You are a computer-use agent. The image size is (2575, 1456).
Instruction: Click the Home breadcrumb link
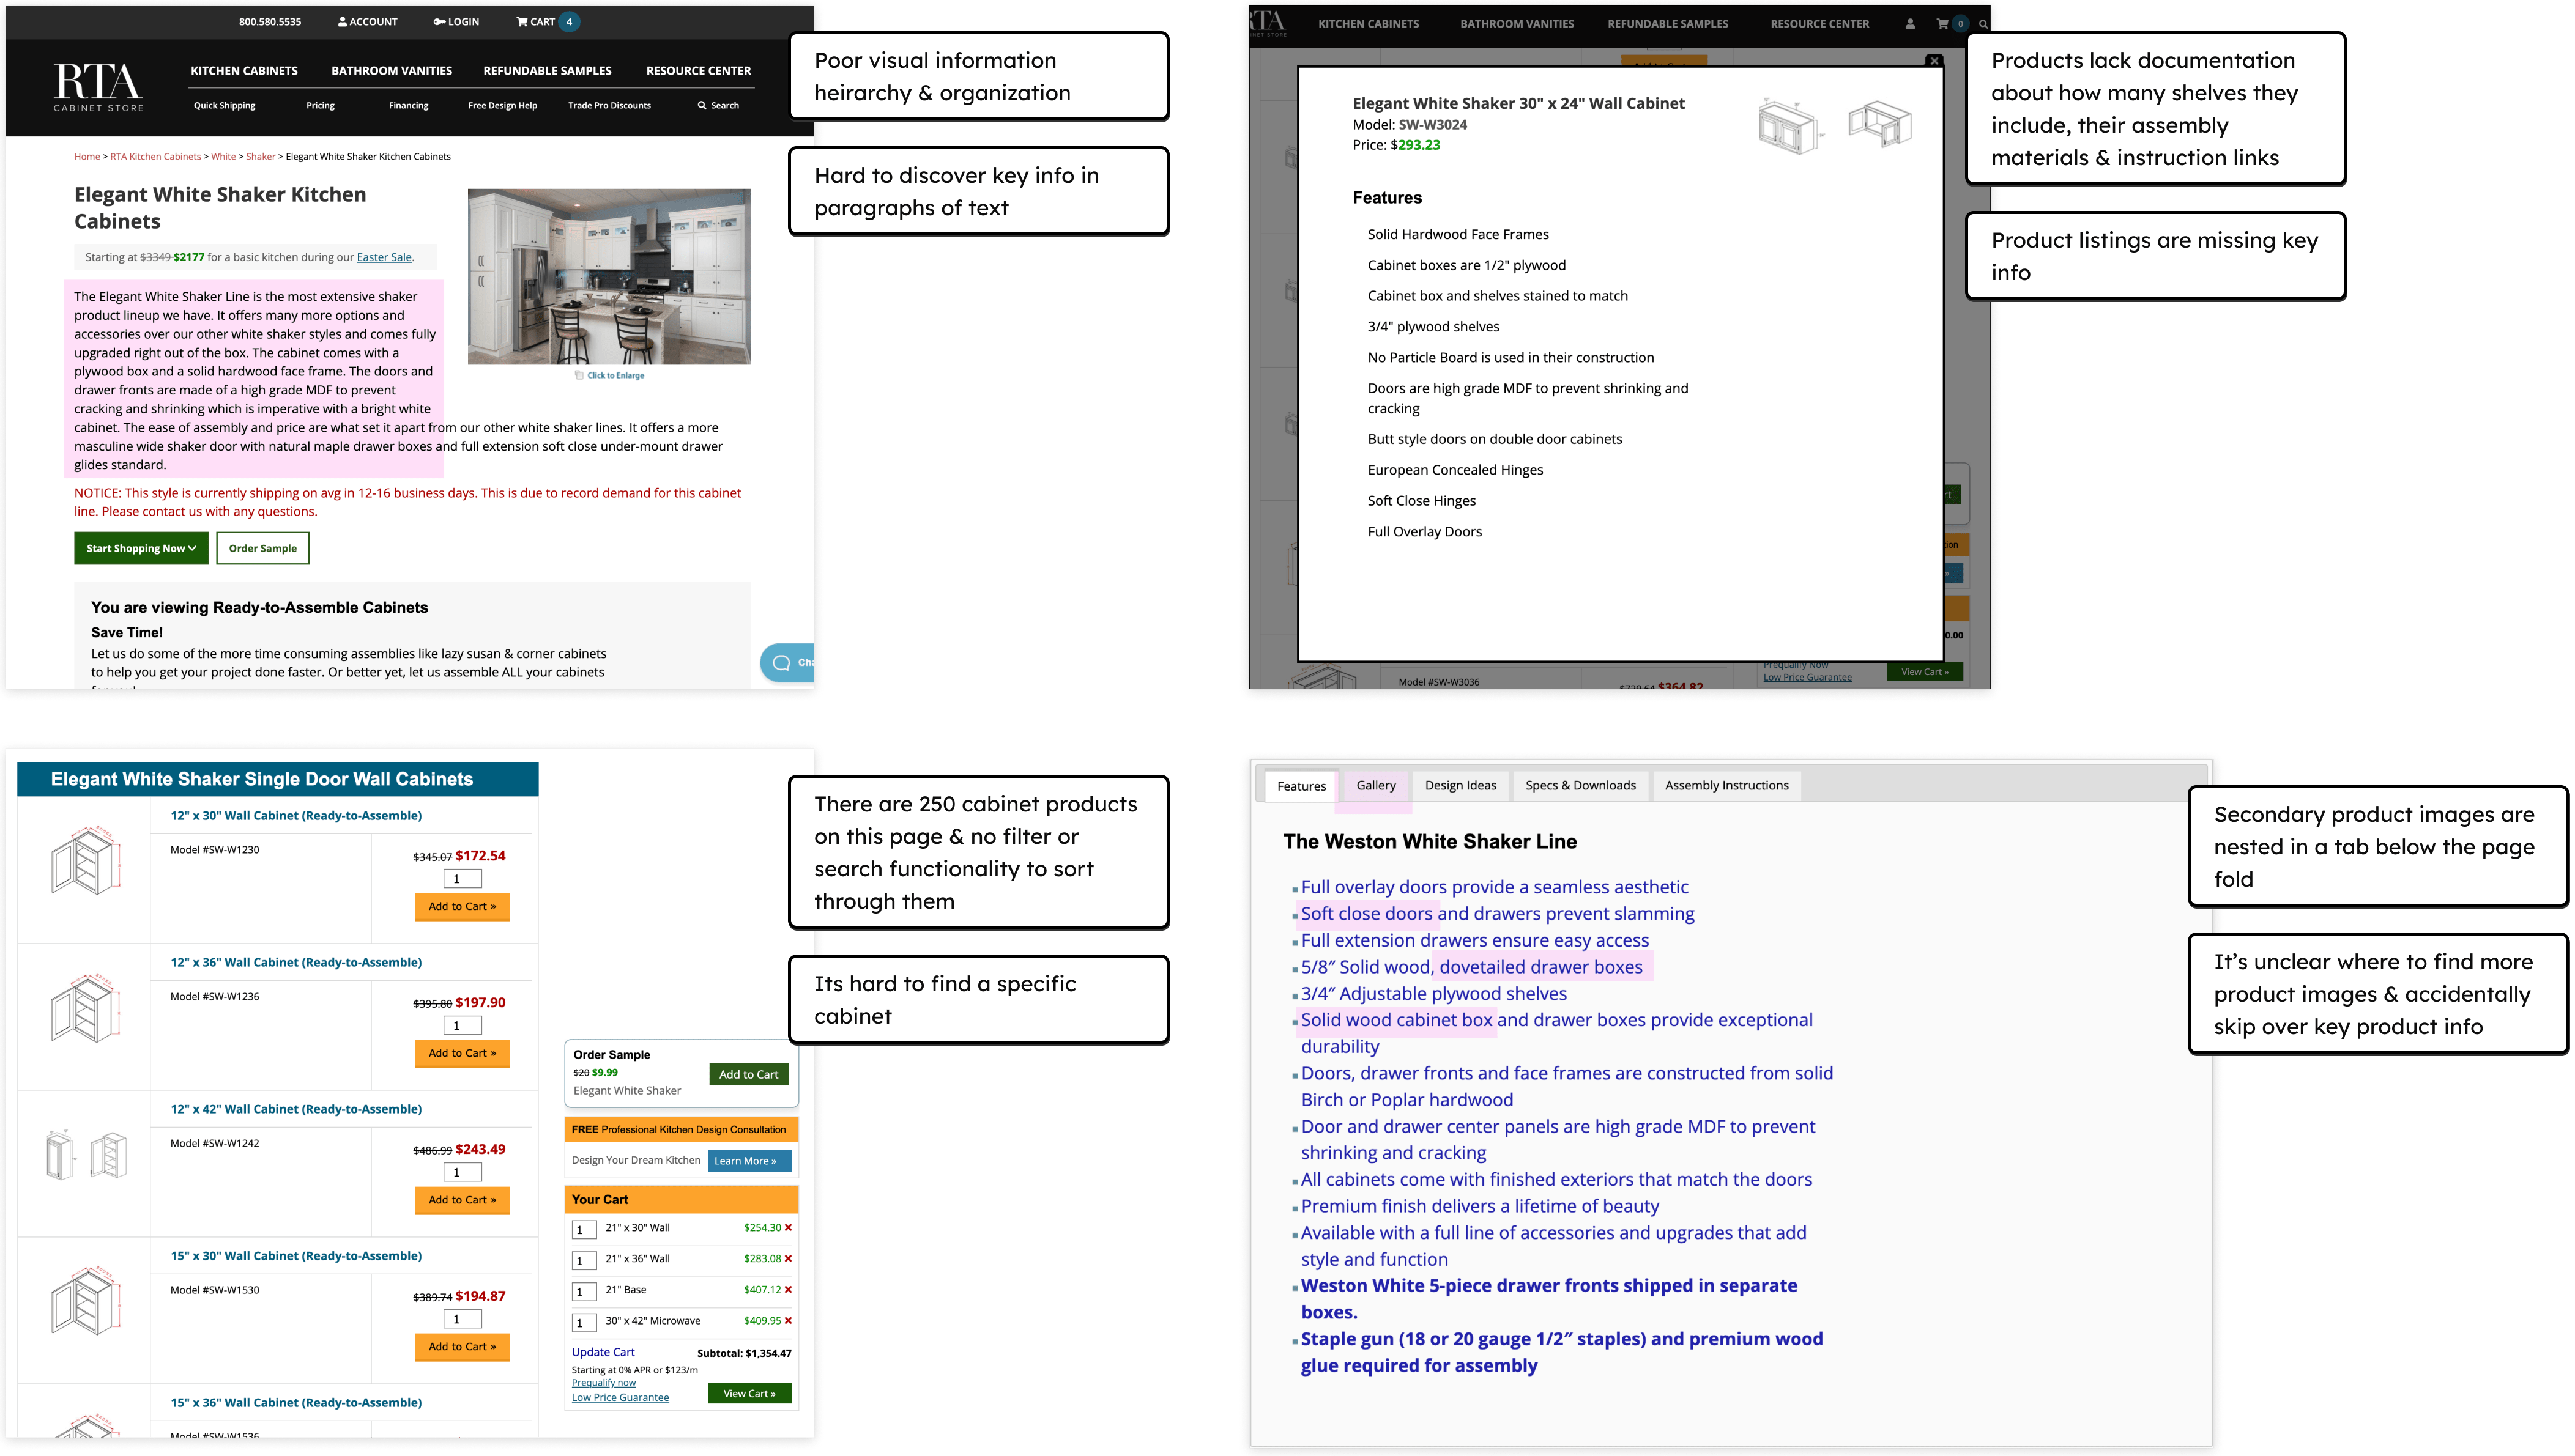pos(87,156)
